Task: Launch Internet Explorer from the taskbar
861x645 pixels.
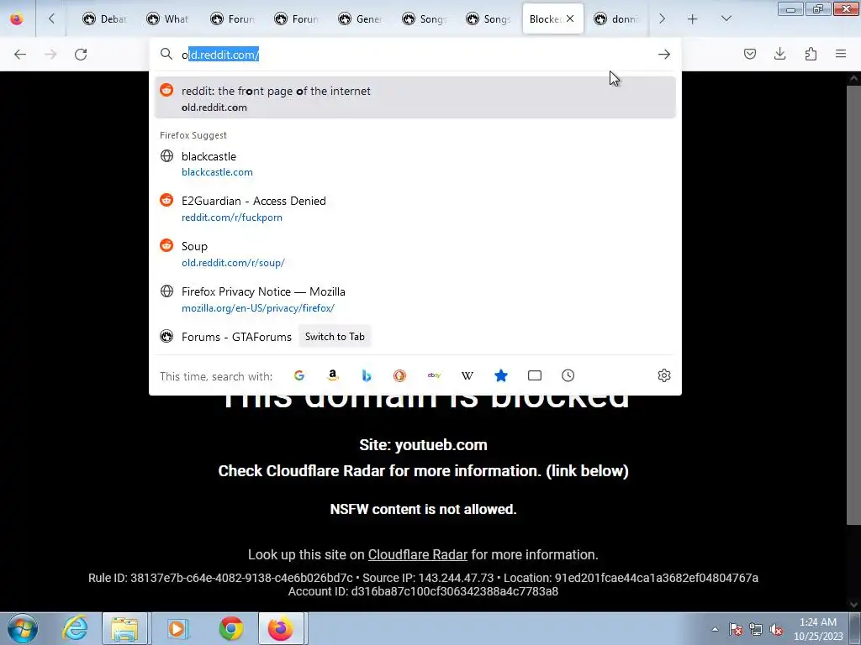Action: 75,628
